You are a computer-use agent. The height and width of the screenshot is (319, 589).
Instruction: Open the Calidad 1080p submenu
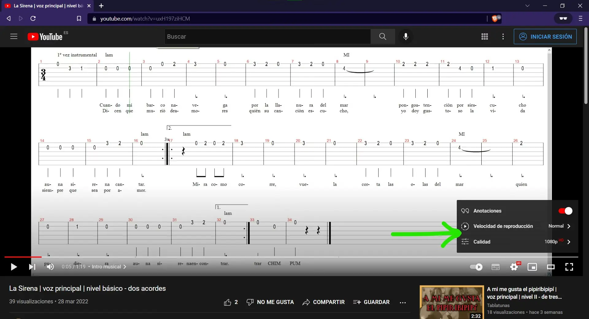pos(517,242)
